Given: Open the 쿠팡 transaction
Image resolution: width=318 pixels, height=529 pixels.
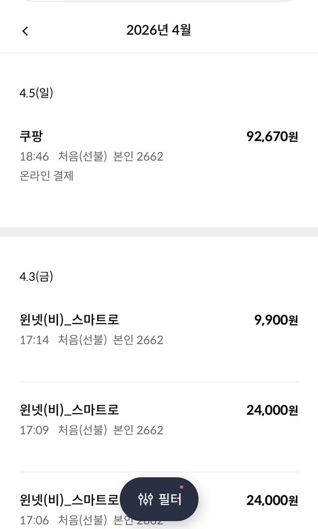Looking at the screenshot, I should coord(31,136).
